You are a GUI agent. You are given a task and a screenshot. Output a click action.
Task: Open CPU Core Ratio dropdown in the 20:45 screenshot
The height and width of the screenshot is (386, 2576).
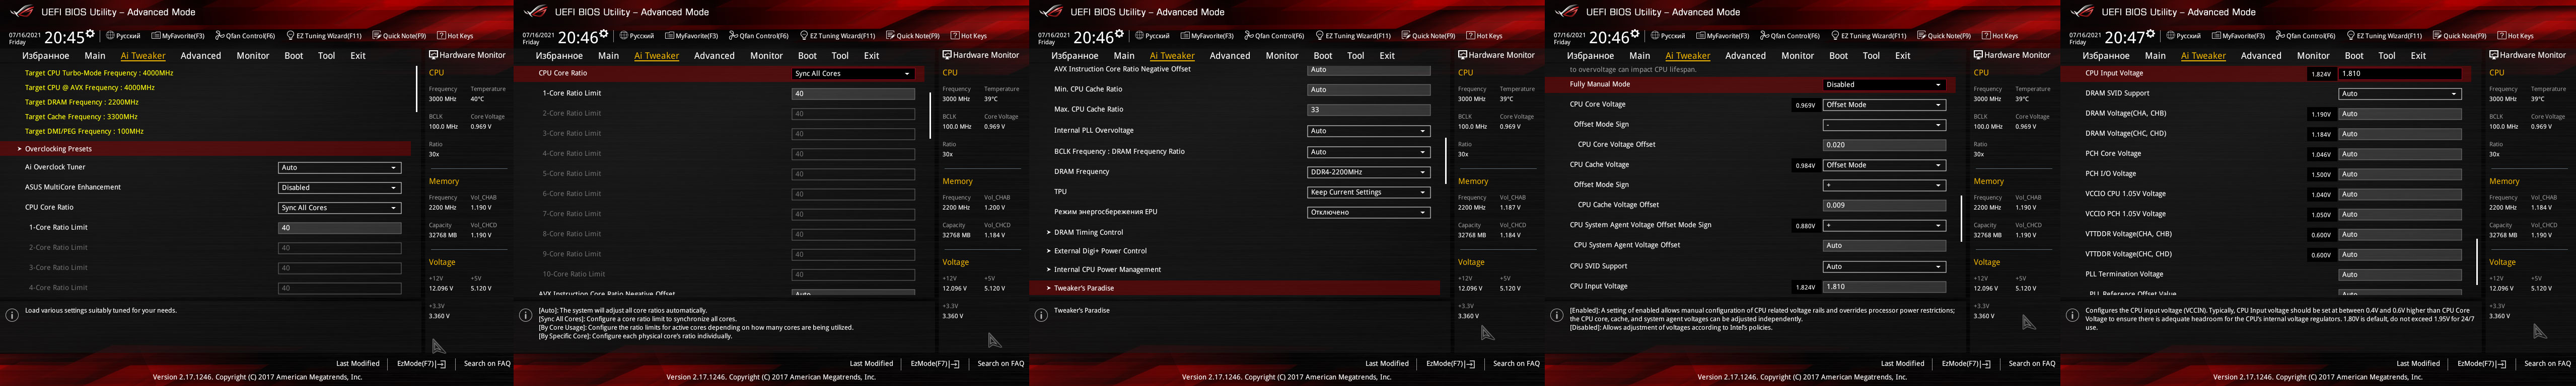point(339,208)
